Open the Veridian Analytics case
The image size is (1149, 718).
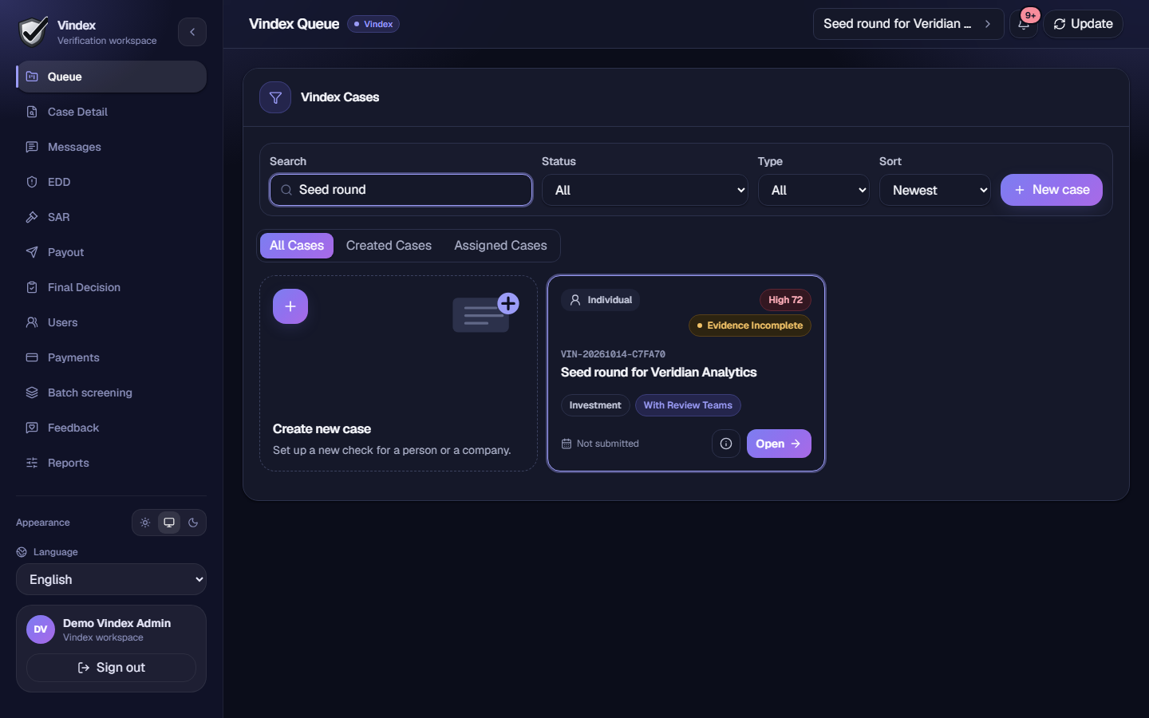click(779, 444)
